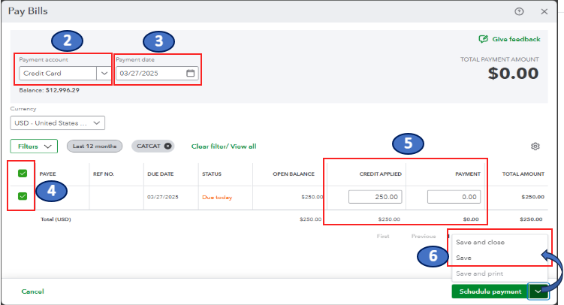Open the Currency USD dropdown
Screen dimensions: 564x305
coord(58,122)
